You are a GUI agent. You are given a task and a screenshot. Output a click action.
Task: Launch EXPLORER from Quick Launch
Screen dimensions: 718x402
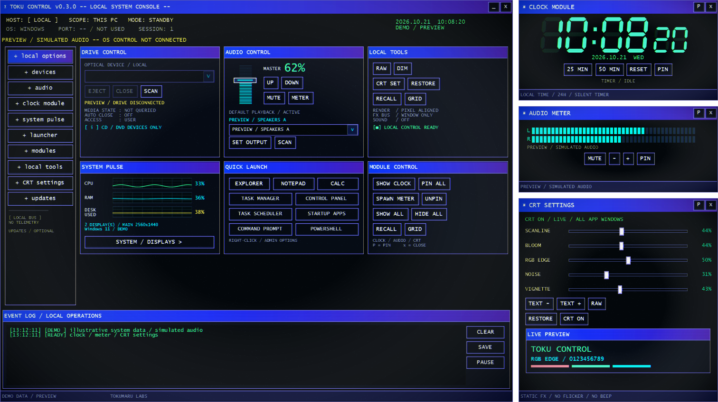click(249, 184)
